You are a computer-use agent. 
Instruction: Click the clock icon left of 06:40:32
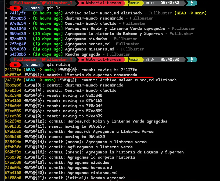[x=152, y=60]
